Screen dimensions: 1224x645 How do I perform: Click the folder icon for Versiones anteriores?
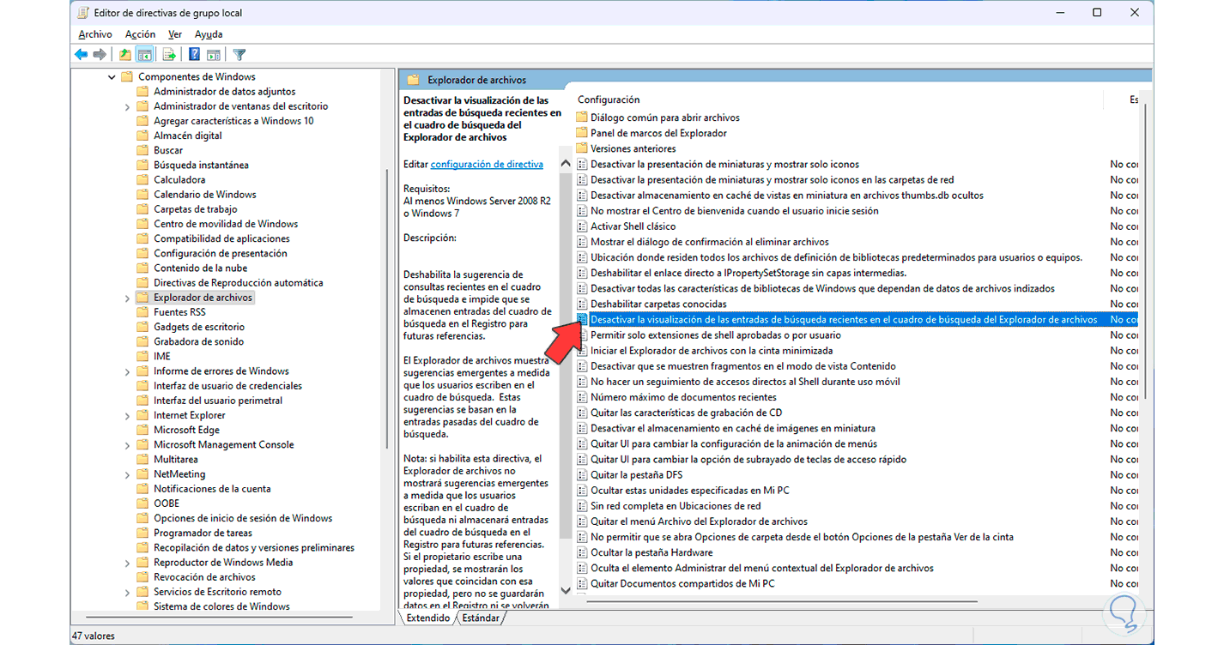click(x=582, y=148)
